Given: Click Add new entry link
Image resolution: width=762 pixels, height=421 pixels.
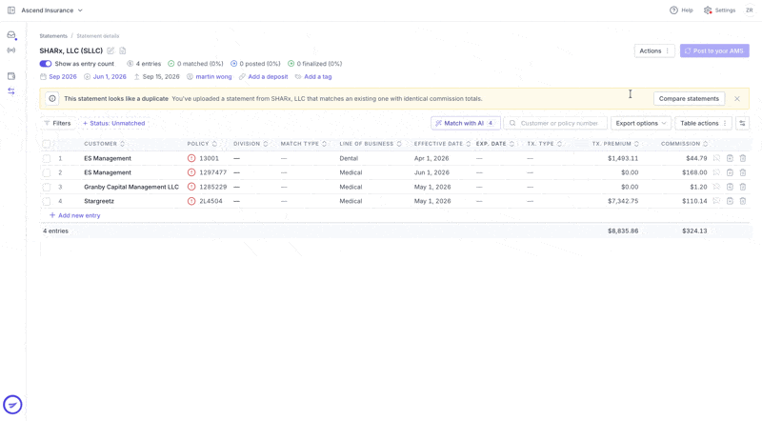Looking at the screenshot, I should pyautogui.click(x=75, y=215).
